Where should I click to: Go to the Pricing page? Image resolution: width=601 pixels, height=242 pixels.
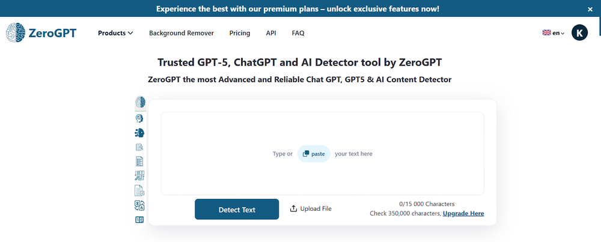[240, 33]
